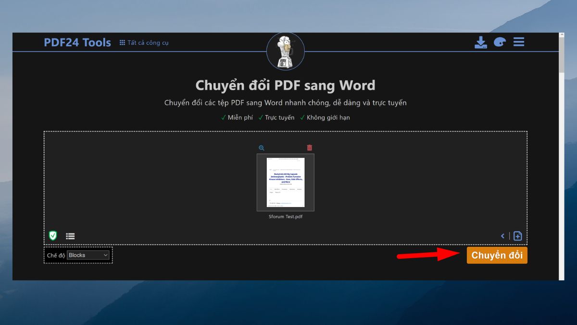577x325 pixels.
Task: Click the green security shield icon
Action: coord(53,236)
